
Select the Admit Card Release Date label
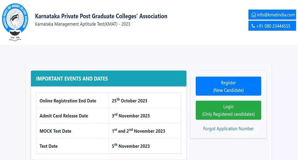click(64, 116)
